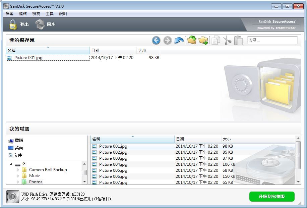The image size is (307, 208).
Task: Click the scissors cut icon
Action: 227,40
